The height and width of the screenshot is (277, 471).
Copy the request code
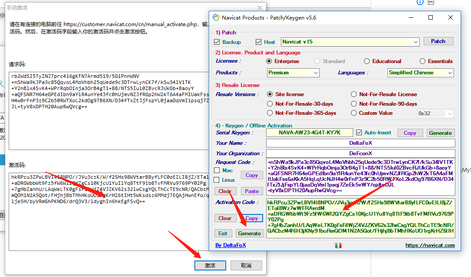click(252, 175)
